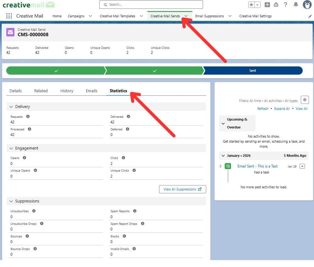Click the second completed path stage

point(154,71)
